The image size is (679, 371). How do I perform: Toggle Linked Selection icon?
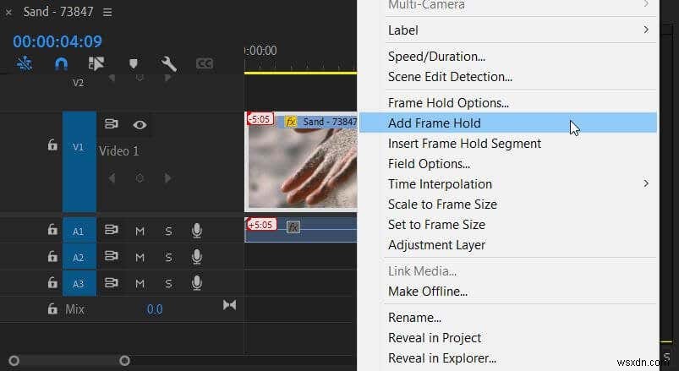pos(96,63)
